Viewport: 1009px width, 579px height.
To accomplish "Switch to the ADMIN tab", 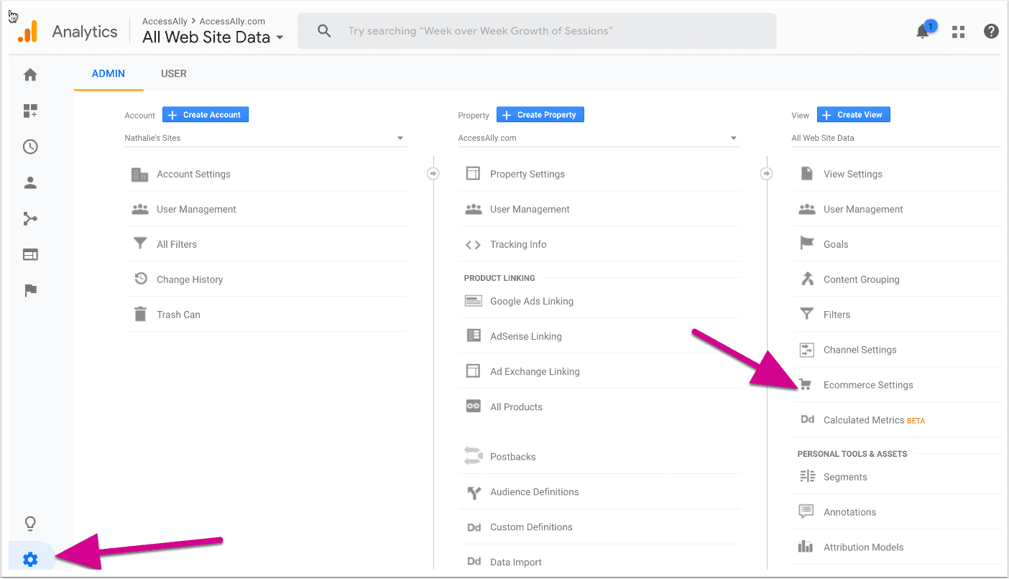I will (x=109, y=73).
